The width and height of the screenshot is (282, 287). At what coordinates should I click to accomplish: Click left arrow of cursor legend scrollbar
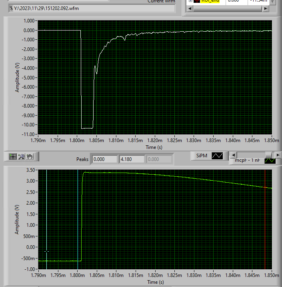[x=190, y=8]
